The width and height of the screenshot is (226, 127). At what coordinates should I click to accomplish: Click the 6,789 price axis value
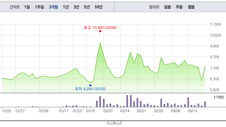[214, 79]
